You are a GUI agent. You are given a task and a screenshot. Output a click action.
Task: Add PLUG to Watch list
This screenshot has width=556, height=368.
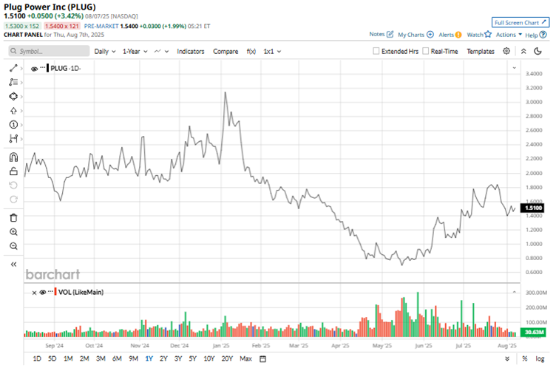pyautogui.click(x=479, y=35)
